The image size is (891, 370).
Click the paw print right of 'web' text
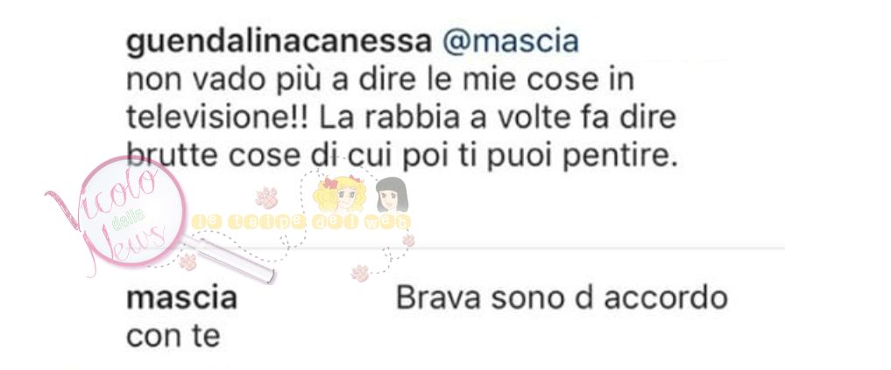(x=408, y=240)
